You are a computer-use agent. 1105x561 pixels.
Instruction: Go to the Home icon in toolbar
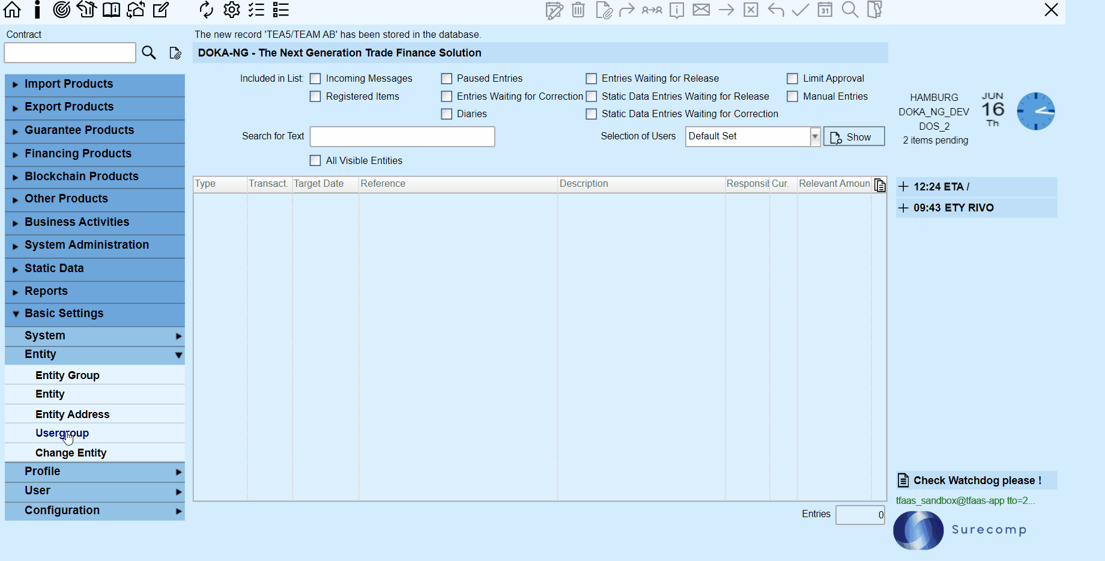(x=12, y=10)
